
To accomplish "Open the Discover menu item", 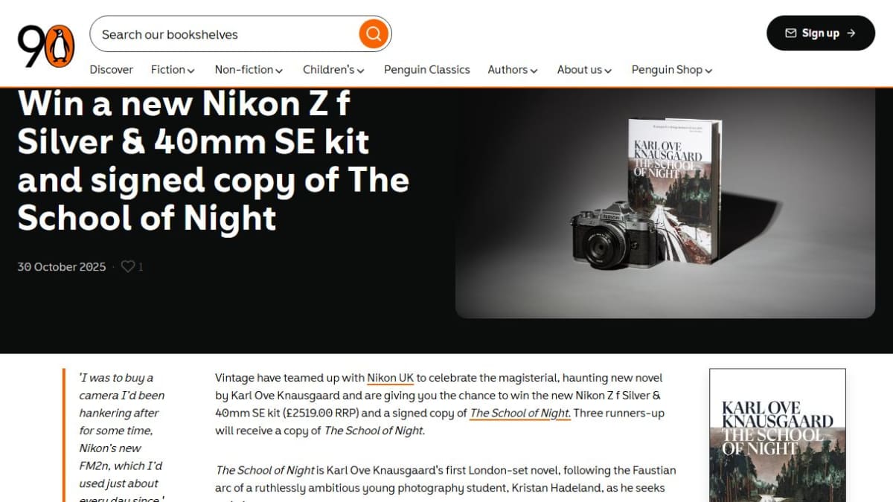I will (112, 70).
